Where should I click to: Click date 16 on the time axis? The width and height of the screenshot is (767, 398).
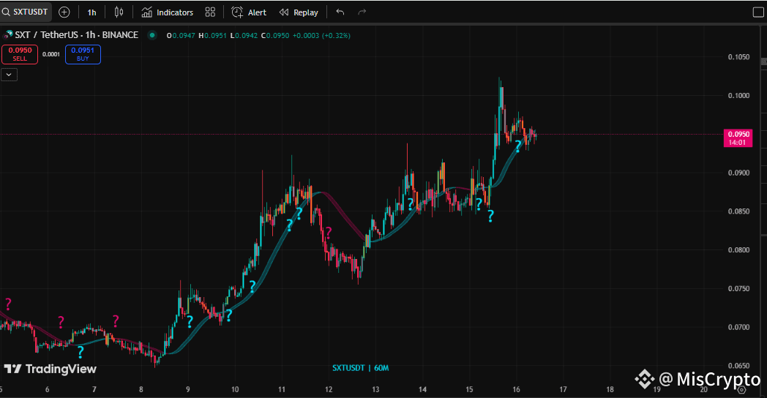click(517, 390)
